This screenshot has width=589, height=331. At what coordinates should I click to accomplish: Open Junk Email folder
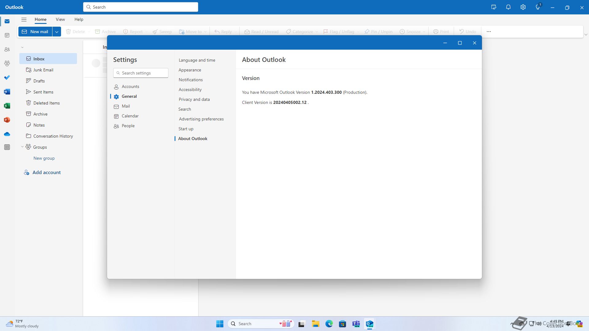[x=43, y=70]
